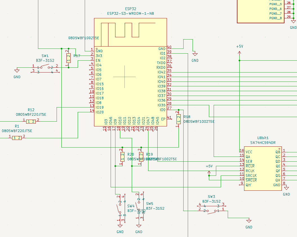Click the SER pin label on SN74HC594DR
This screenshot has height=237, width=297.
pos(249,161)
